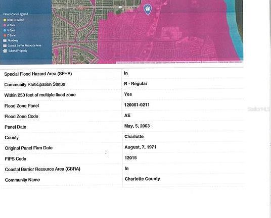This screenshot has height=218, width=271.
Task: Click the 'Community Name' row label
Action: 22,180
